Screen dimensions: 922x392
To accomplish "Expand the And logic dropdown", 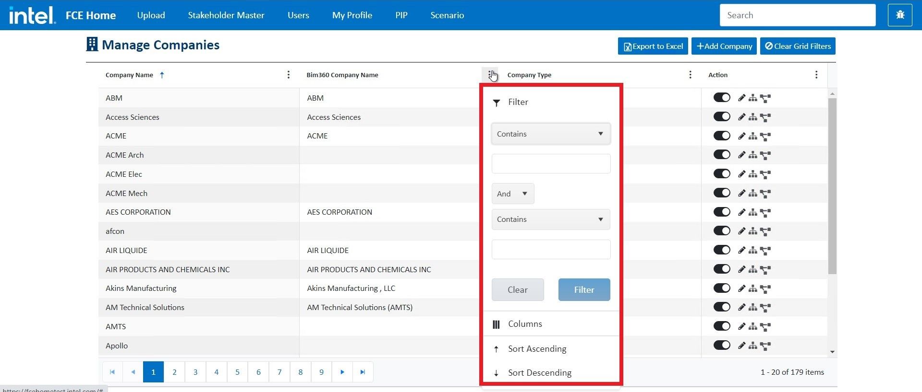I will (512, 194).
